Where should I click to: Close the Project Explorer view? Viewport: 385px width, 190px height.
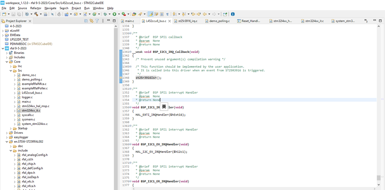point(30,21)
